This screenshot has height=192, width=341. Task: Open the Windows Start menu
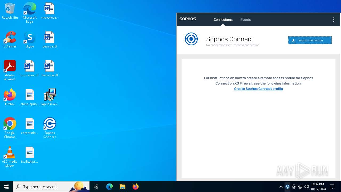[x=6, y=187]
